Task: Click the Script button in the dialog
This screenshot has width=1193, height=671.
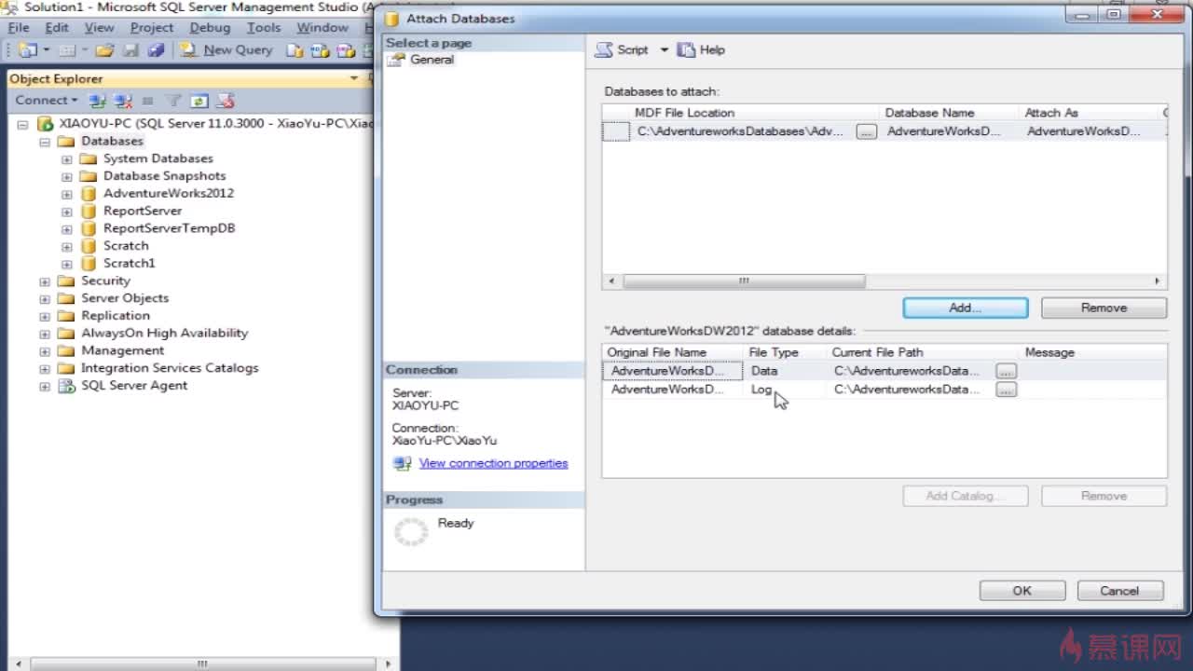Action: pos(623,50)
